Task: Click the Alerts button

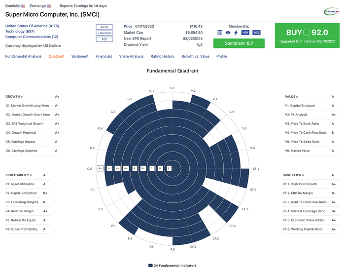Action: pos(104,26)
